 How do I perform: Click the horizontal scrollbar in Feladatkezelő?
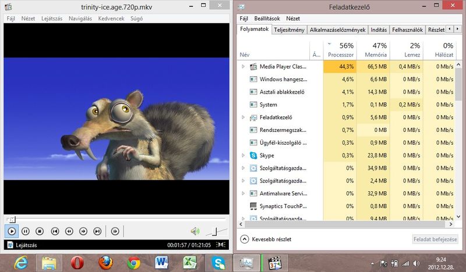[346, 224]
